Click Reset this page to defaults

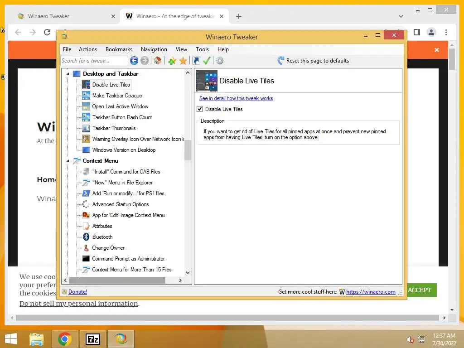click(x=313, y=61)
